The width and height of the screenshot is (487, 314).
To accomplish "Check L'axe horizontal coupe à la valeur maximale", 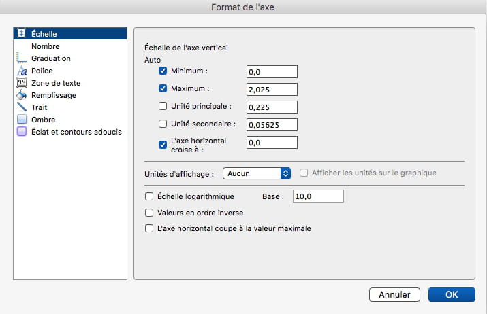I will pyautogui.click(x=149, y=228).
